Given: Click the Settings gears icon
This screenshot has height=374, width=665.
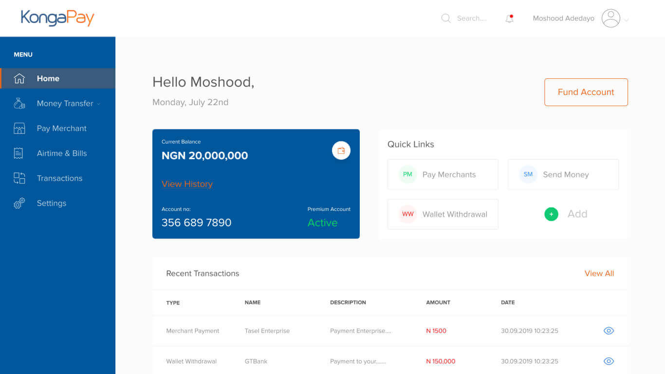Looking at the screenshot, I should tap(19, 204).
